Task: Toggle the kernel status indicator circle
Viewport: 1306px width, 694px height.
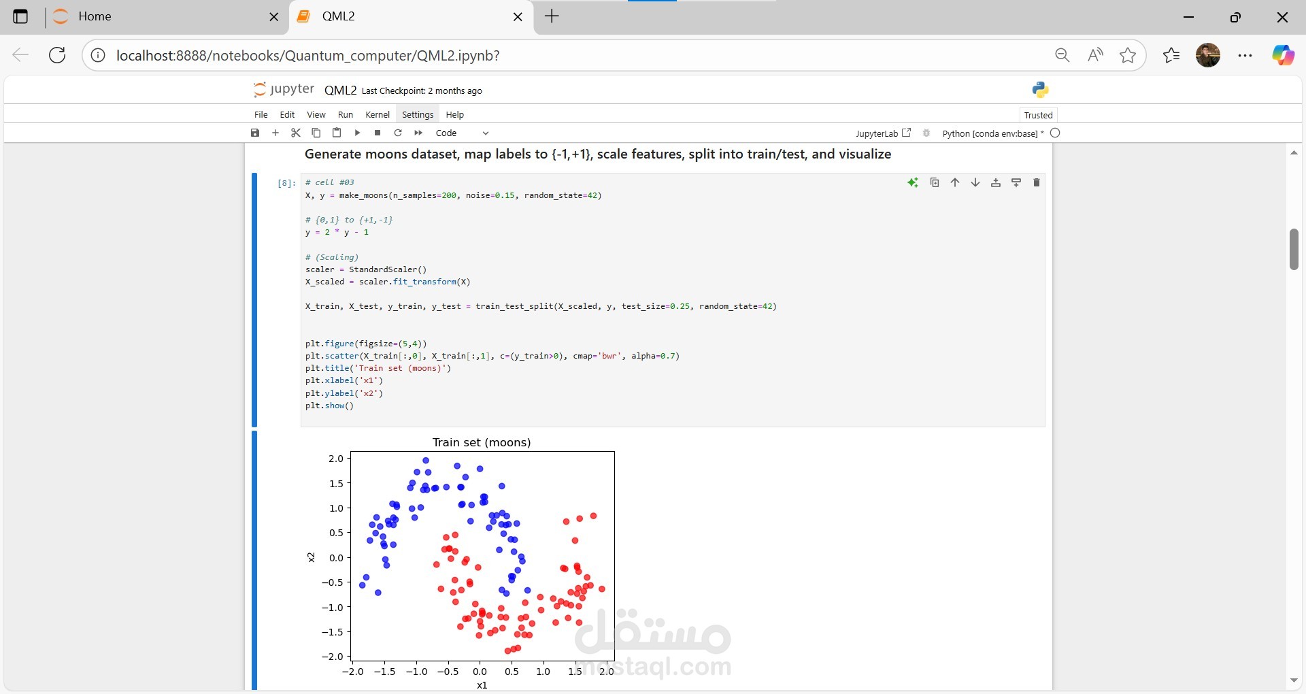Action: pos(1055,133)
